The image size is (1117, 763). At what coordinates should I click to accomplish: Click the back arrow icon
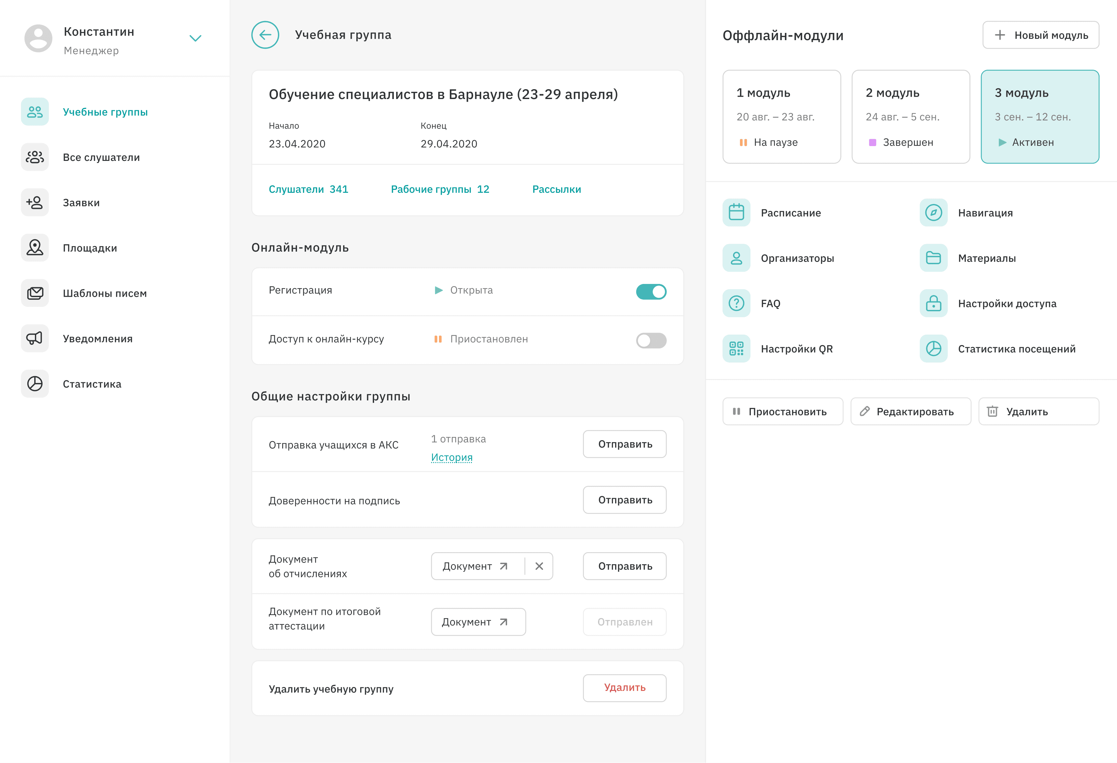[x=265, y=35]
